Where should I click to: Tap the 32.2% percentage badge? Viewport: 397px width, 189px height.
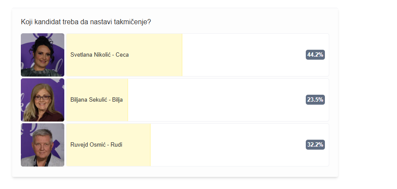point(315,145)
